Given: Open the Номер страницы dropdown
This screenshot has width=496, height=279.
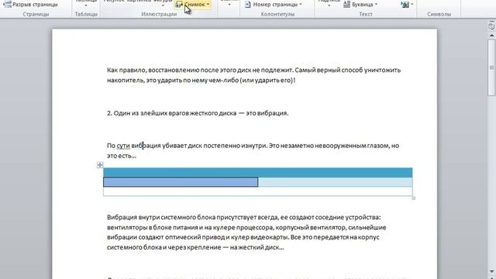Looking at the screenshot, I should coord(274,5).
